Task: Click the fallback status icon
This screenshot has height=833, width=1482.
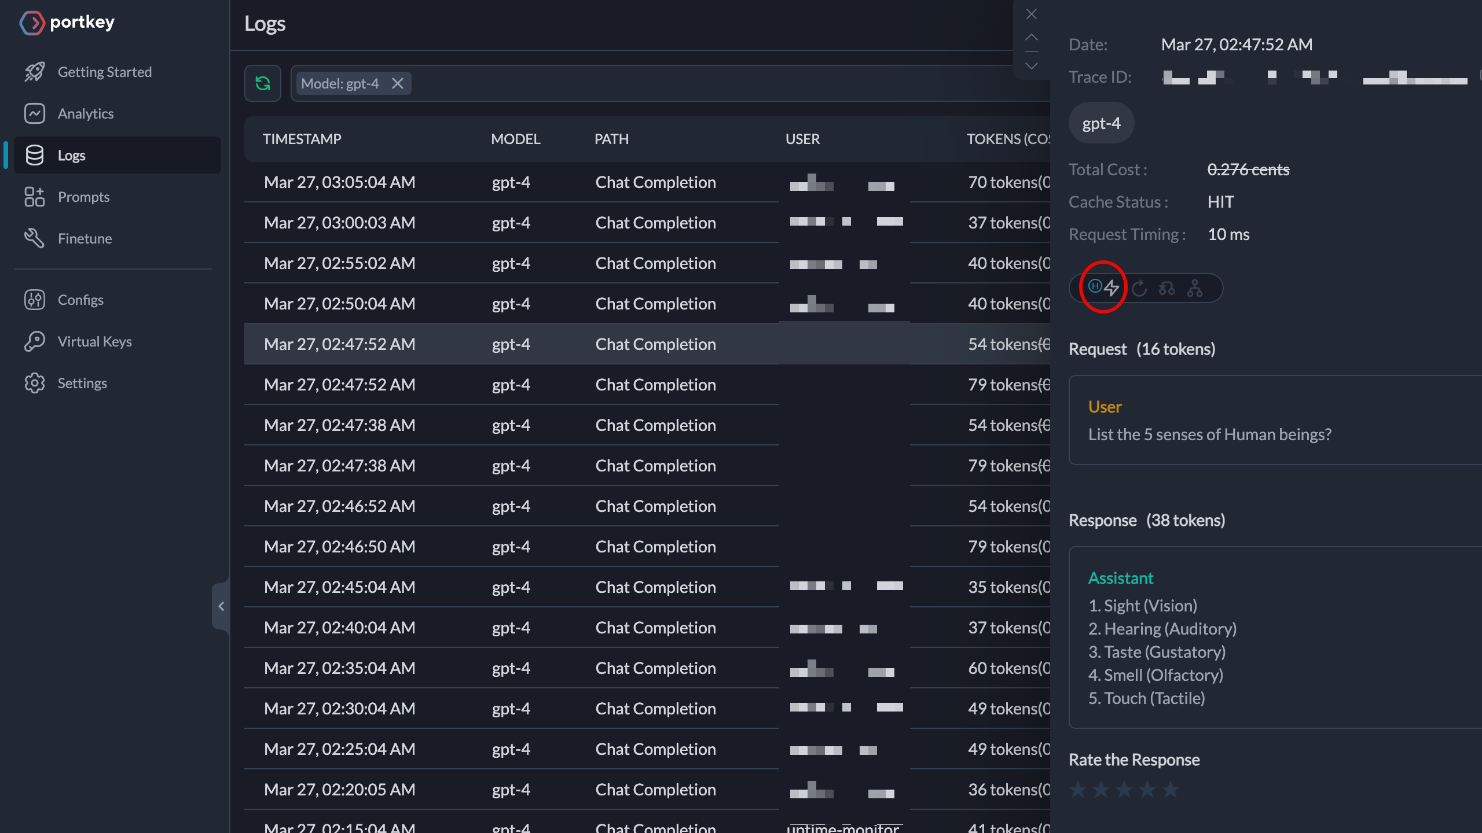Action: [1166, 288]
